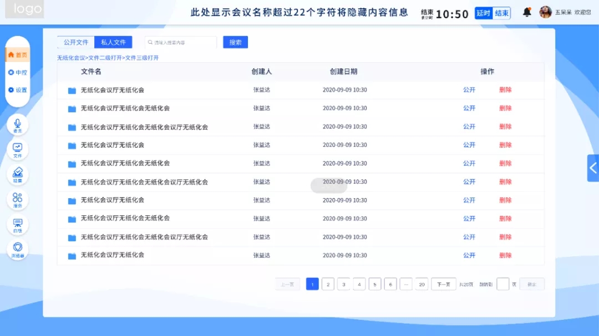Switch to the 私人文件 tab
This screenshot has width=599, height=336.
pos(113,42)
